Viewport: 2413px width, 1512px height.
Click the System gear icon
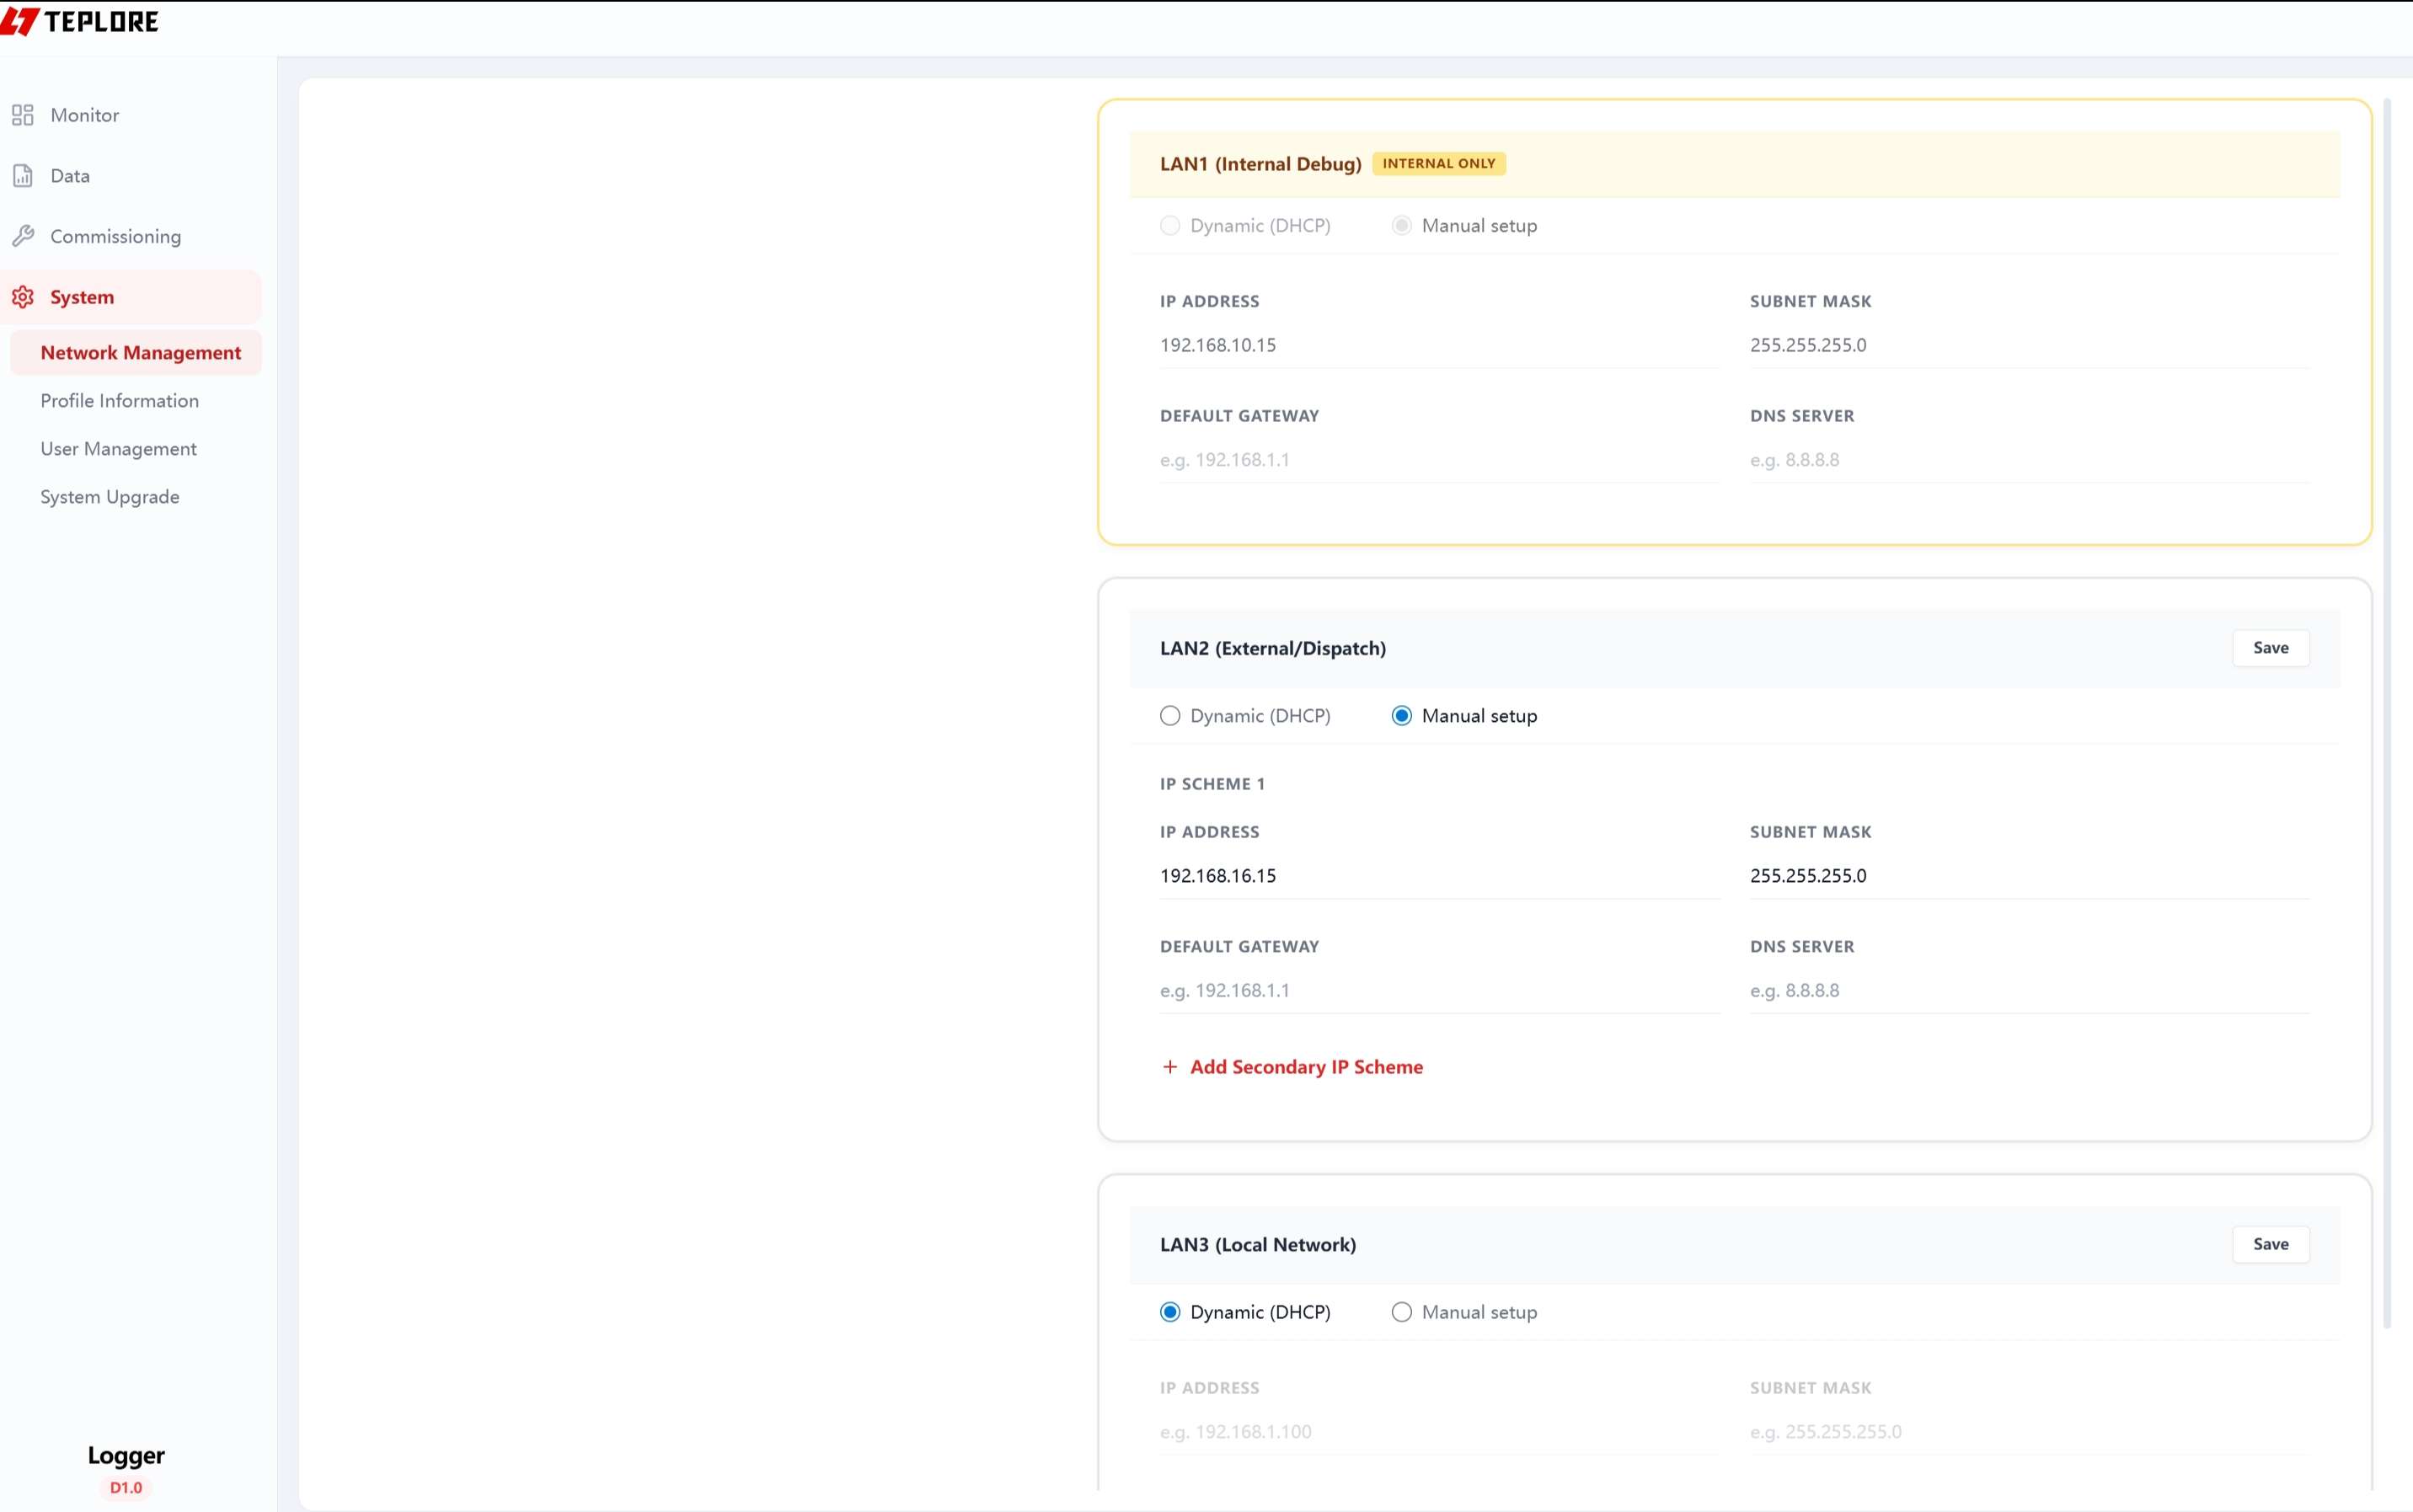[x=23, y=297]
